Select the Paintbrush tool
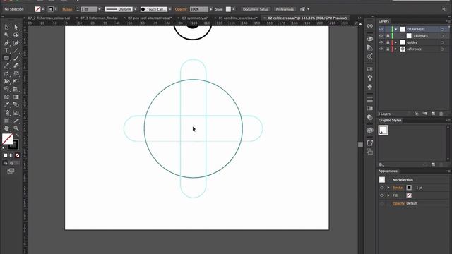The height and width of the screenshot is (254, 452). tap(16, 58)
